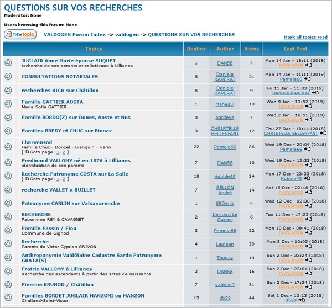Click the topic status icon for Charvensod
The width and height of the screenshot is (332, 308).
[x=8, y=147]
